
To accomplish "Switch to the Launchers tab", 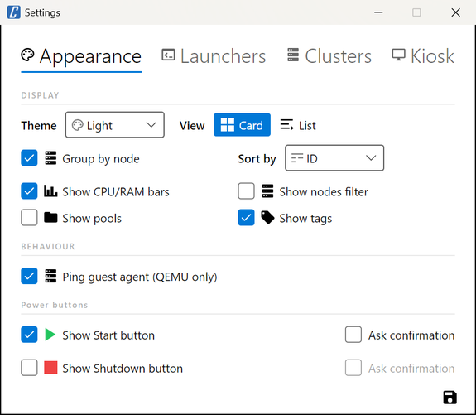I will pos(214,56).
